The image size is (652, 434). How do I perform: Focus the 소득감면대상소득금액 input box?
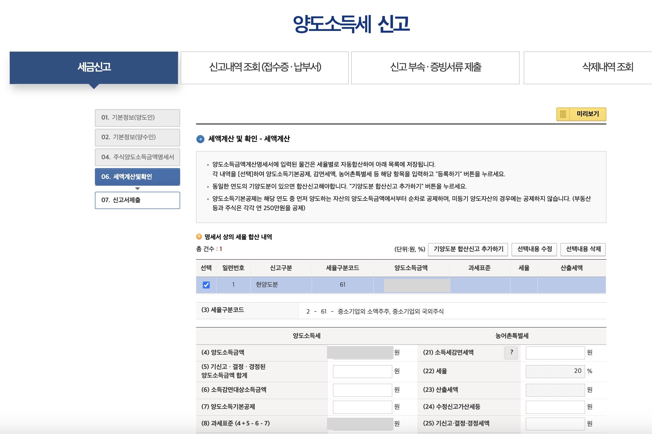[x=362, y=390]
